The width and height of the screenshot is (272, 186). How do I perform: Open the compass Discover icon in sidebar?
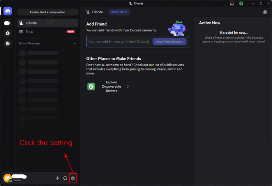(8, 43)
